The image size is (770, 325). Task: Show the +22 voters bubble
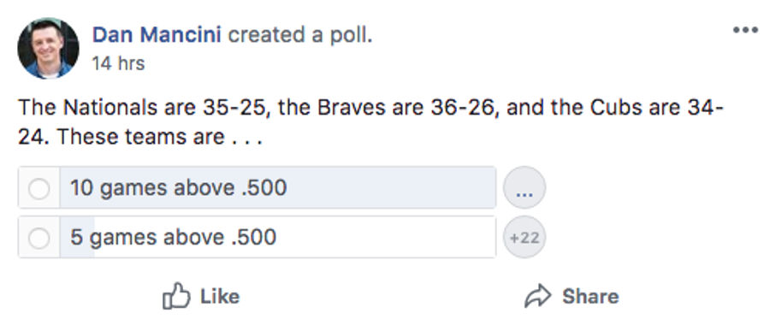pos(524,237)
